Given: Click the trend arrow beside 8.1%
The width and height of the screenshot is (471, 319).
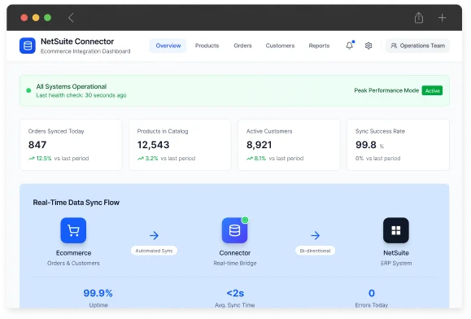Looking at the screenshot, I should (x=250, y=159).
